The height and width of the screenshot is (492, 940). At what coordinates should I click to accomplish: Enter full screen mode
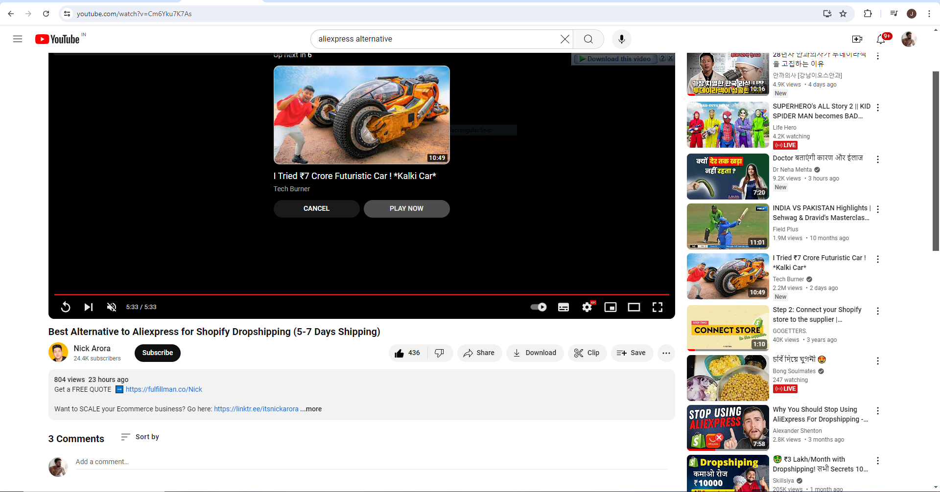click(658, 307)
